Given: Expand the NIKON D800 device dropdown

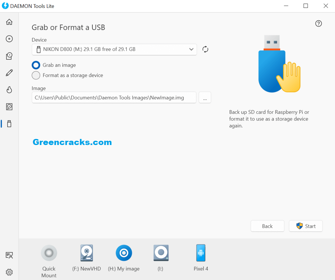Looking at the screenshot, I should click(114, 49).
